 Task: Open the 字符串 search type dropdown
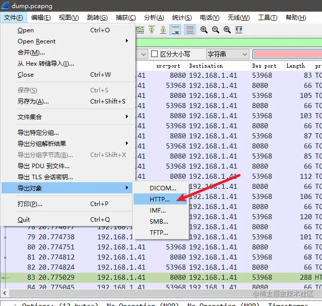pyautogui.click(x=228, y=54)
